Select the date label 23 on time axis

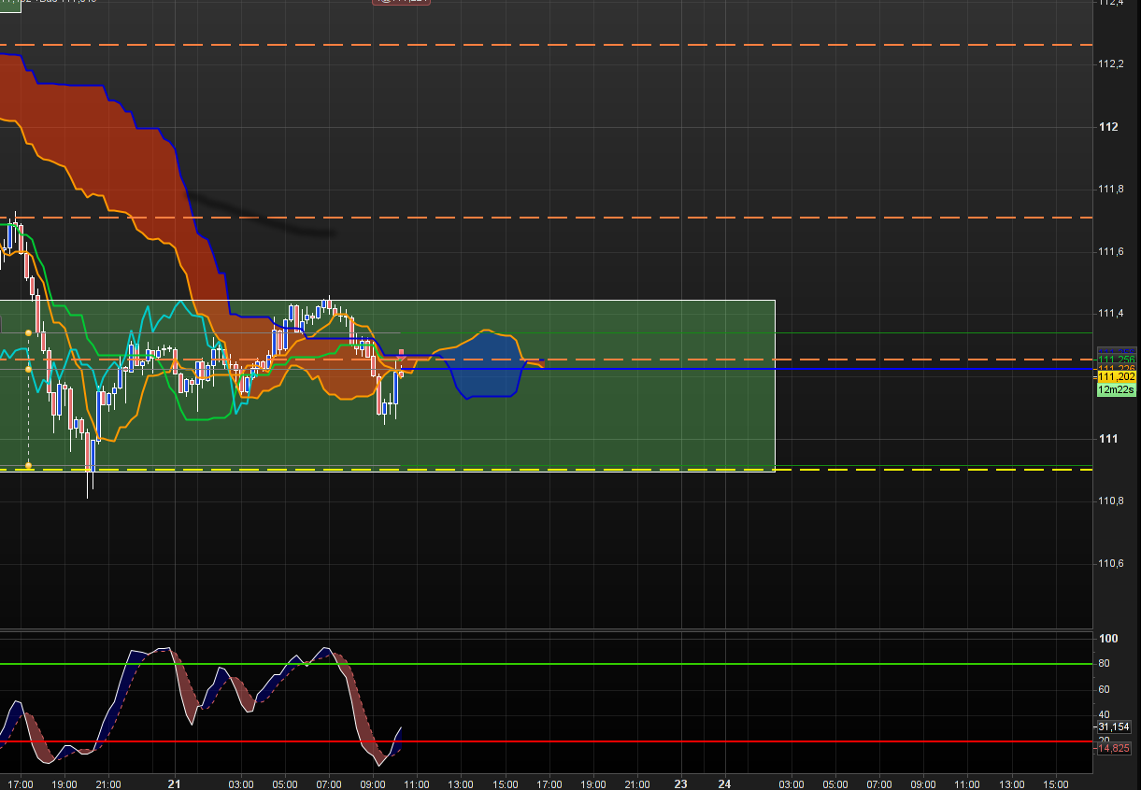coord(681,784)
